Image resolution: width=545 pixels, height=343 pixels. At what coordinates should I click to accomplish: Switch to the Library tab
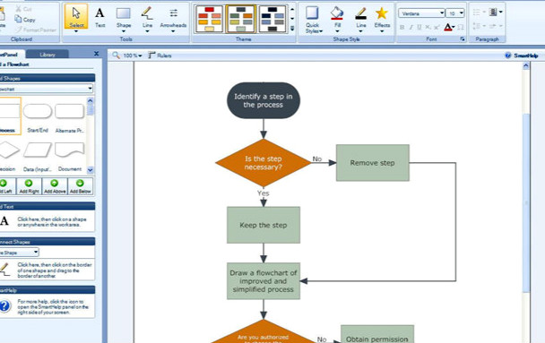(48, 55)
